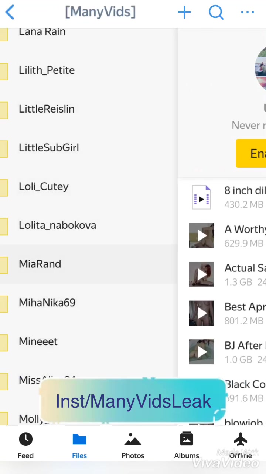Open the MiaRand folder
This screenshot has width=266, height=474.
tap(89, 264)
